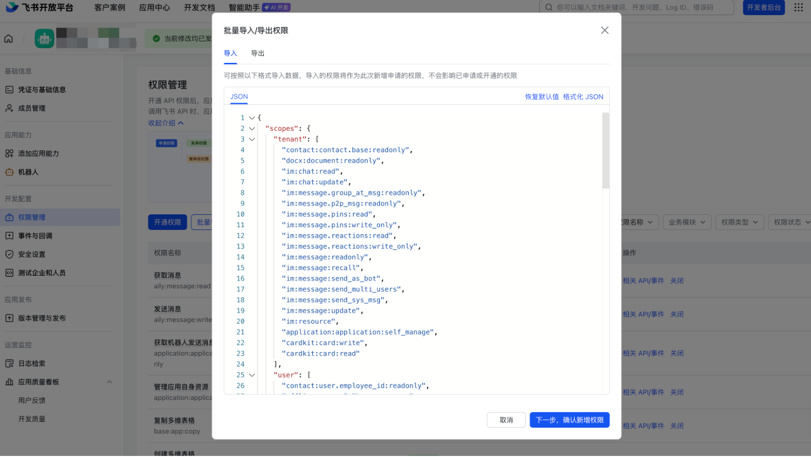This screenshot has width=811, height=457.
Task: Select the JSON tab in editor
Action: click(x=239, y=96)
